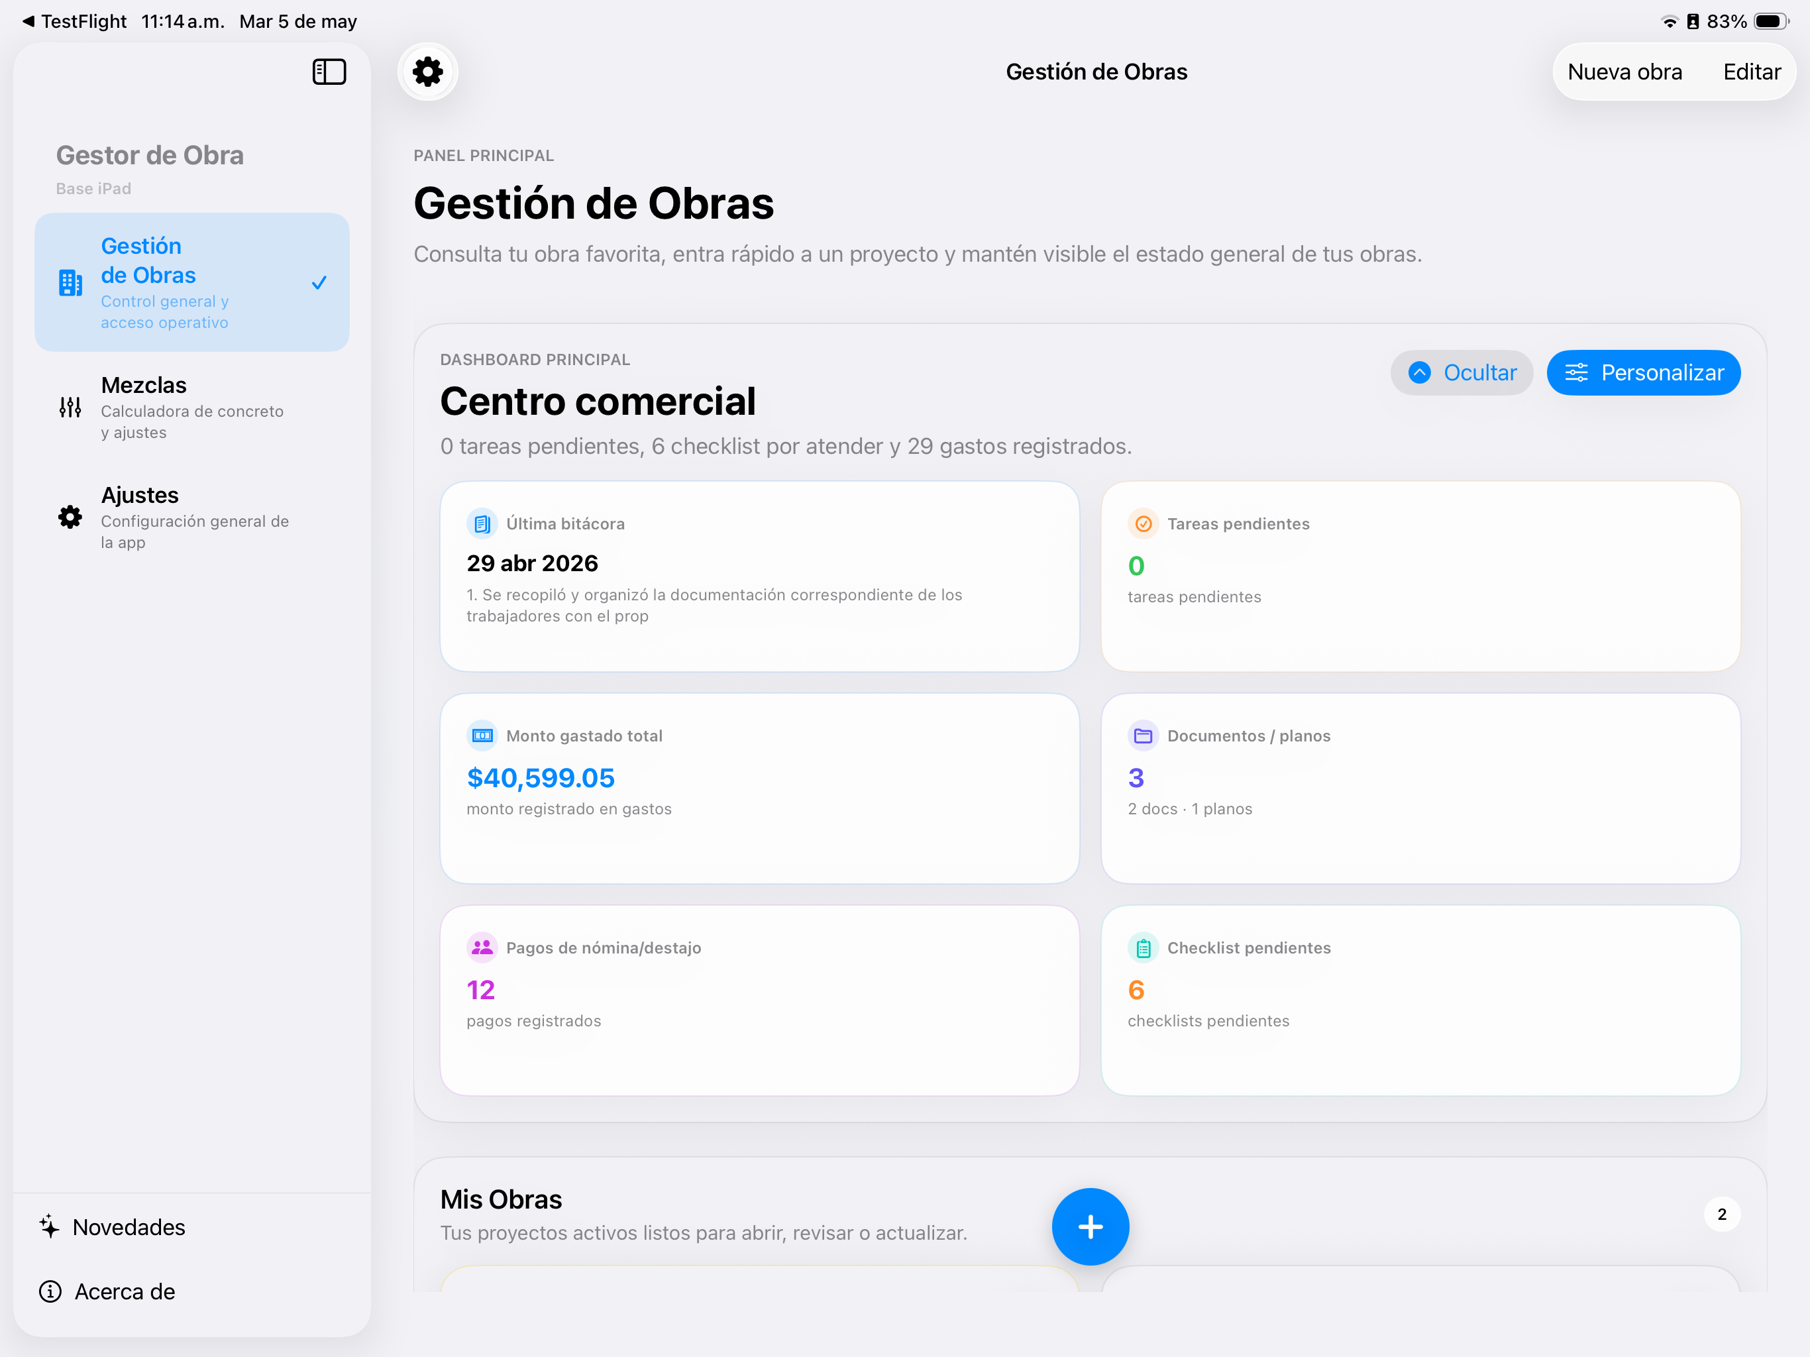Click the Nueva obra button
This screenshot has height=1357, width=1810.
pos(1624,72)
